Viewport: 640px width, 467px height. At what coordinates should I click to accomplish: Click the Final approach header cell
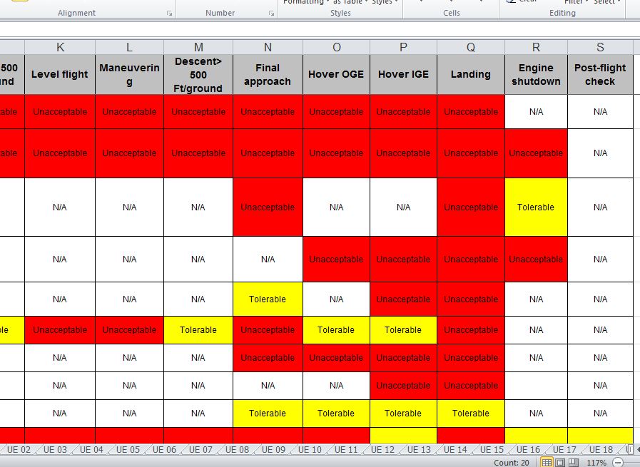point(268,74)
